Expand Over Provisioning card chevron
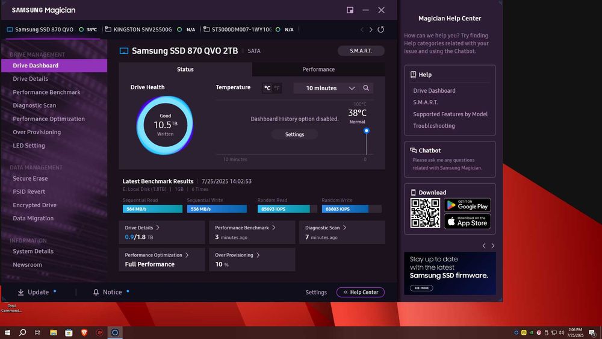Image resolution: width=602 pixels, height=339 pixels. pyautogui.click(x=258, y=255)
